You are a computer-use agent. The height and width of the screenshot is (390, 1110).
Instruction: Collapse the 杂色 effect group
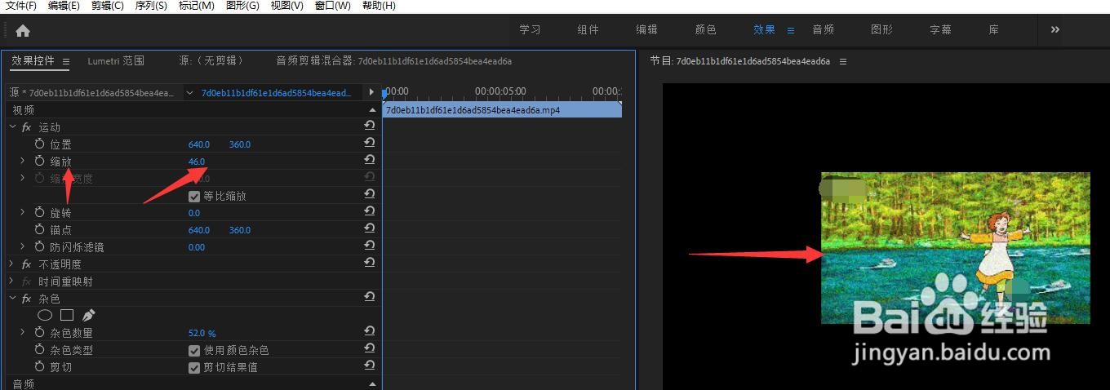(x=12, y=299)
